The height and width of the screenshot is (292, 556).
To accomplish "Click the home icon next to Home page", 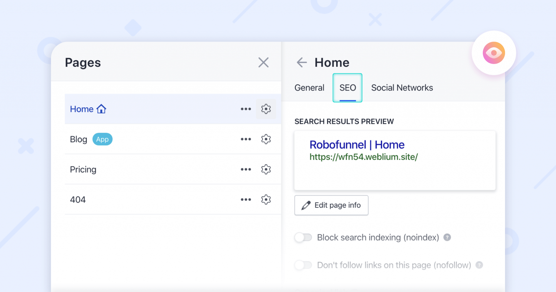I will [102, 109].
